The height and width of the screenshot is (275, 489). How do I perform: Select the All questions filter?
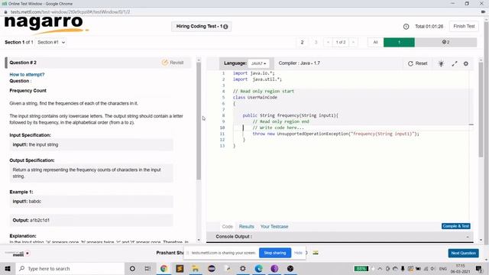375,42
